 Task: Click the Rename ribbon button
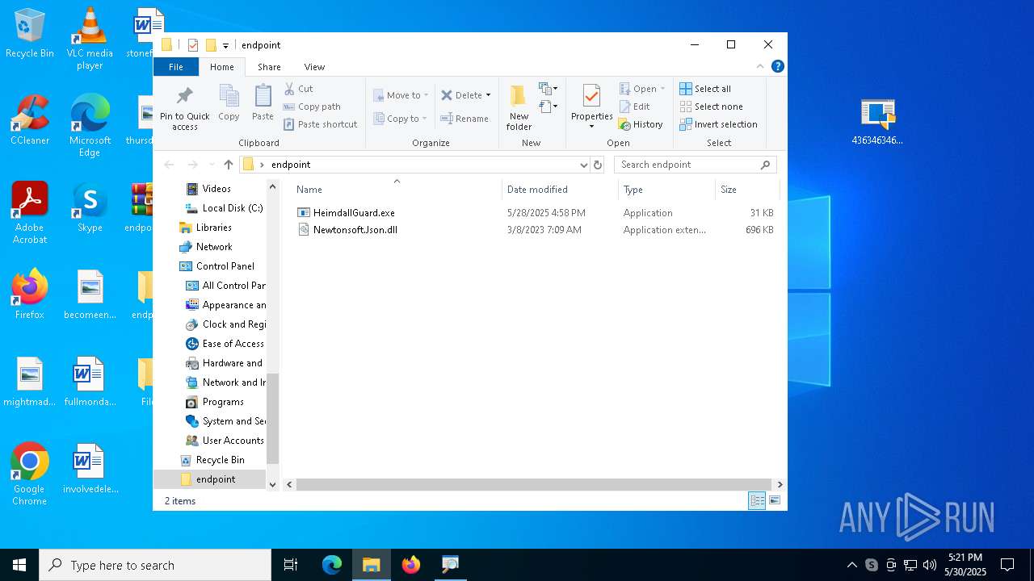click(x=464, y=119)
